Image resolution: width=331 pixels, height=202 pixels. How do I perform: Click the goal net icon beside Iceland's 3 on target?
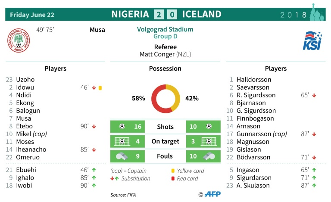(x=209, y=141)
